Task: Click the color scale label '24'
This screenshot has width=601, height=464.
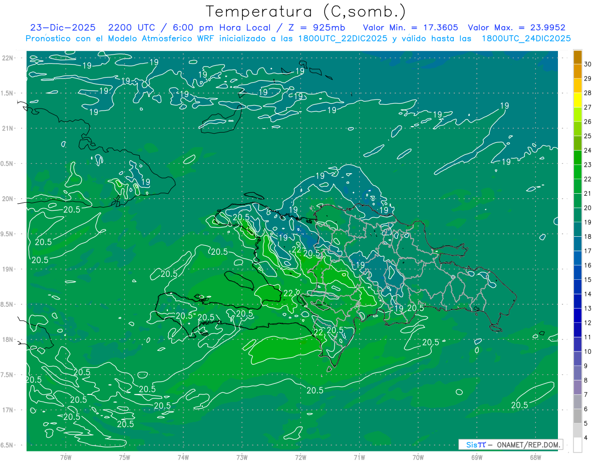Action: click(588, 150)
